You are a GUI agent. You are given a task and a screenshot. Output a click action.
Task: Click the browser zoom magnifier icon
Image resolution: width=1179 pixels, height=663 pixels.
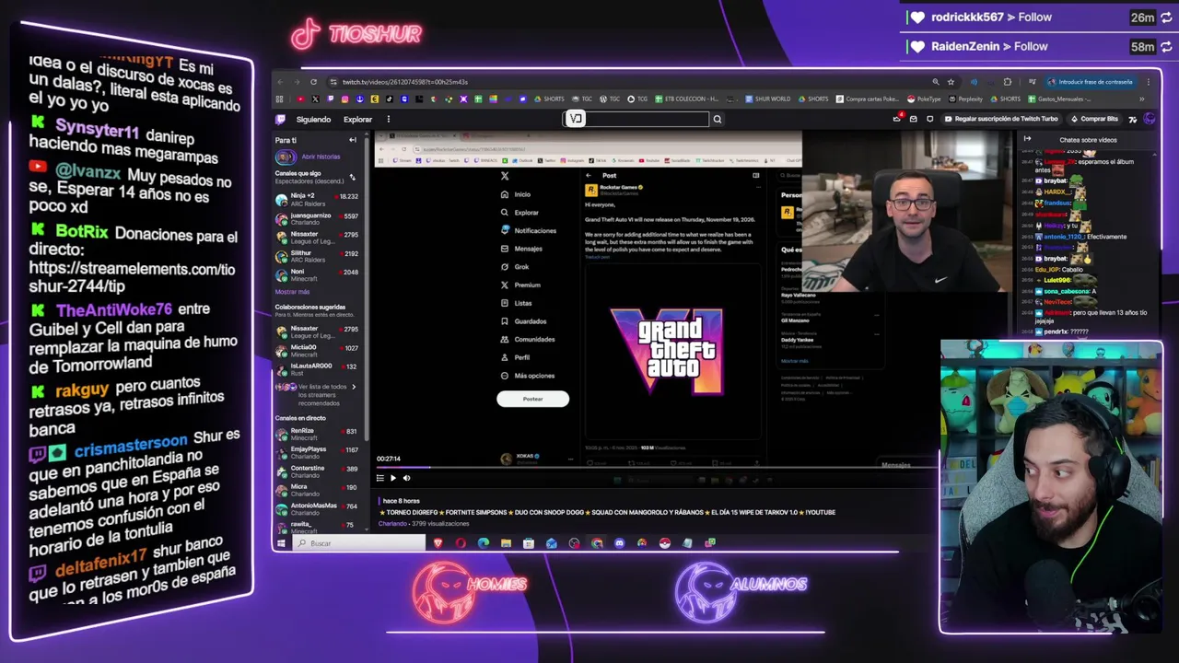pyautogui.click(x=936, y=82)
